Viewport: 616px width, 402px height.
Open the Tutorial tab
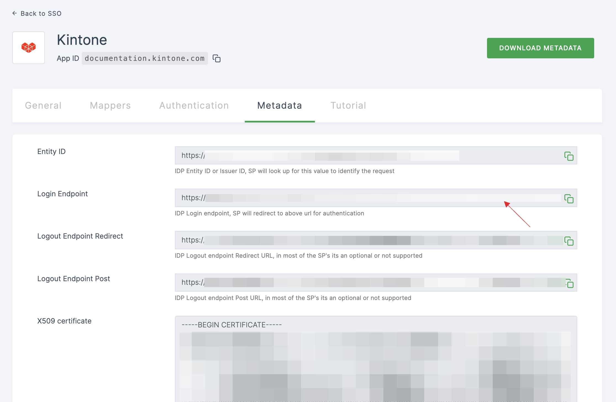point(348,106)
